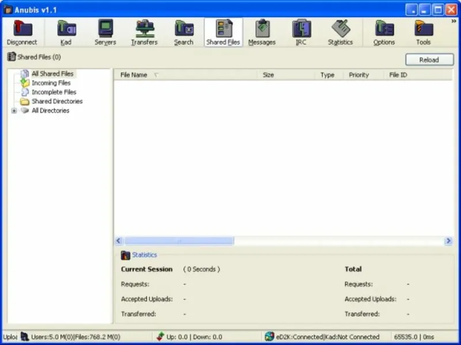Minimize the Anubis window

point(424,10)
